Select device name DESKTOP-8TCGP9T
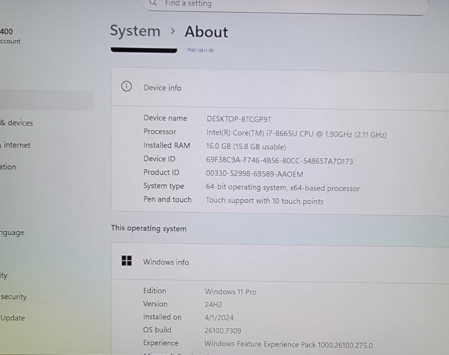449x355 pixels. tap(239, 119)
